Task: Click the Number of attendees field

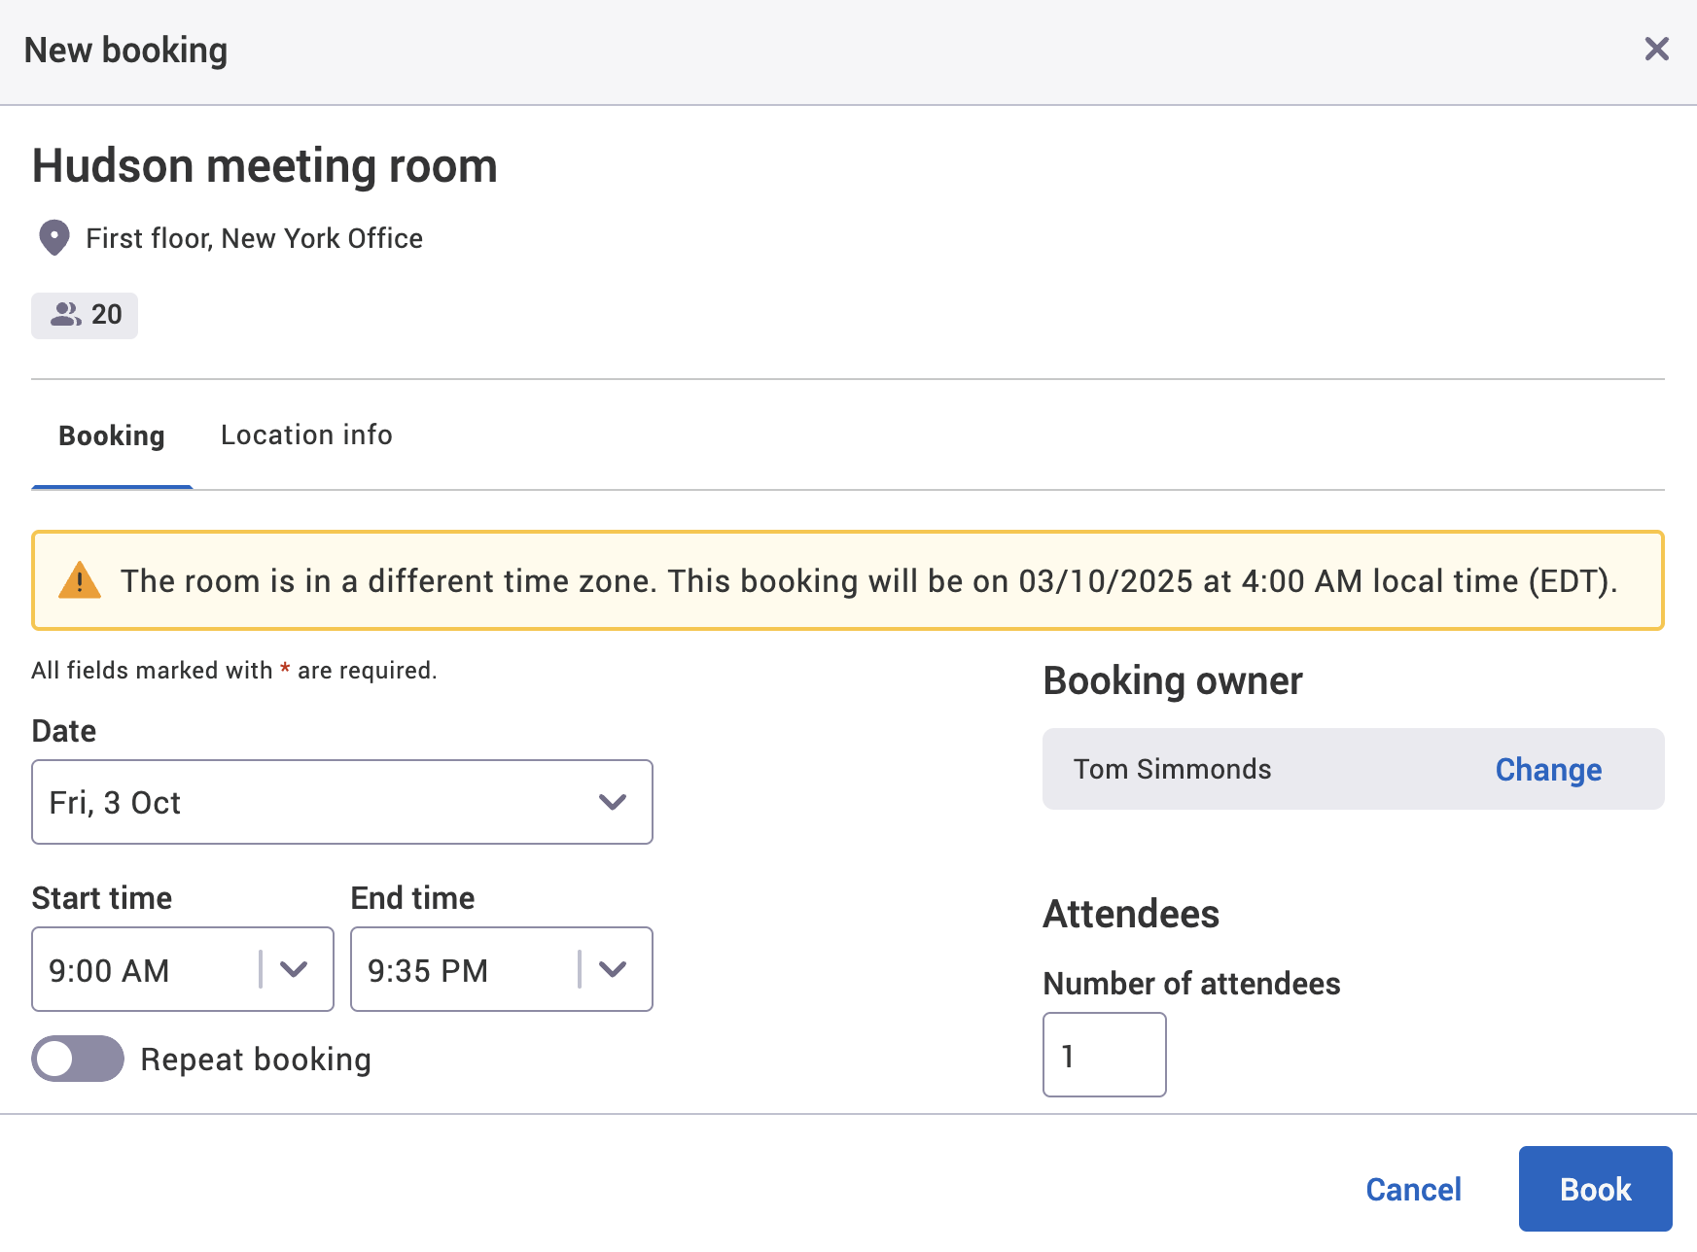Action: [x=1104, y=1055]
